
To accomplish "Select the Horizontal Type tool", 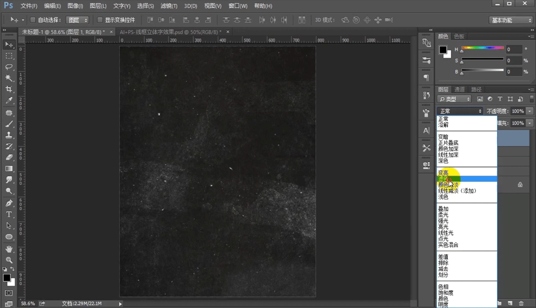I will pyautogui.click(x=9, y=215).
